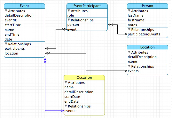This screenshot has width=172, height=118.
Task: Collapse Relationships section in Event entity
Action: [6, 44]
